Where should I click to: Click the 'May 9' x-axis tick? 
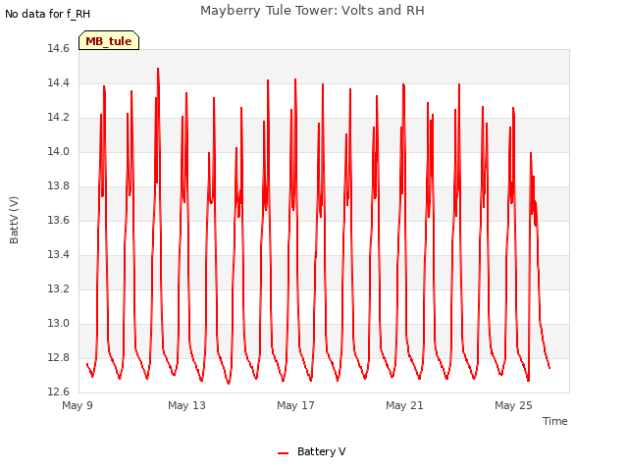(x=78, y=405)
